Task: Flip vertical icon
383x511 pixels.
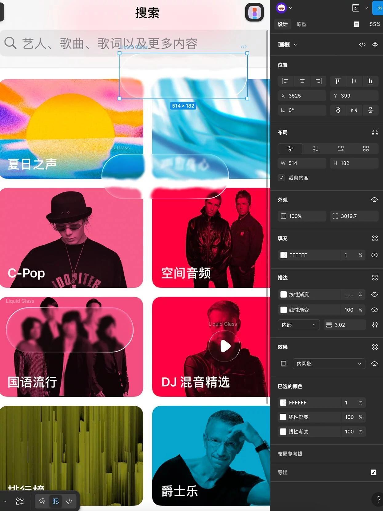Action: (370, 110)
